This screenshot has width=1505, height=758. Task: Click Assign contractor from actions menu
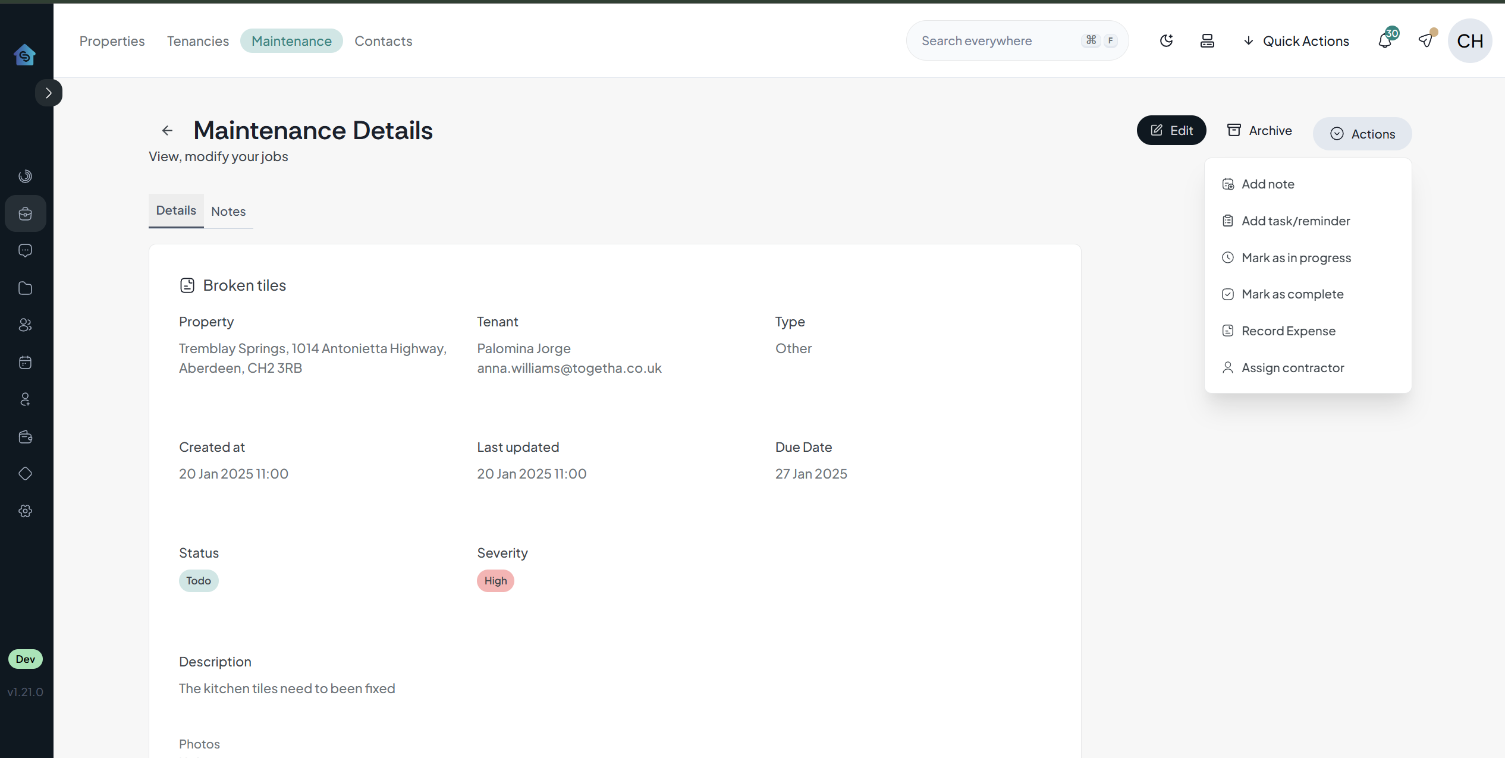pos(1292,366)
